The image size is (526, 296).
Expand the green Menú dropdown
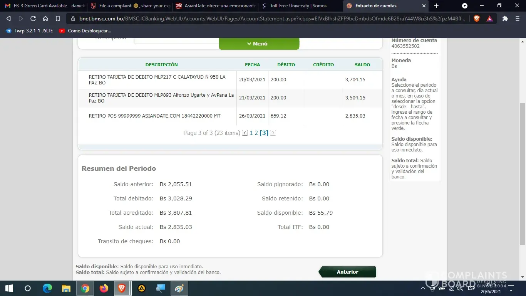click(259, 44)
